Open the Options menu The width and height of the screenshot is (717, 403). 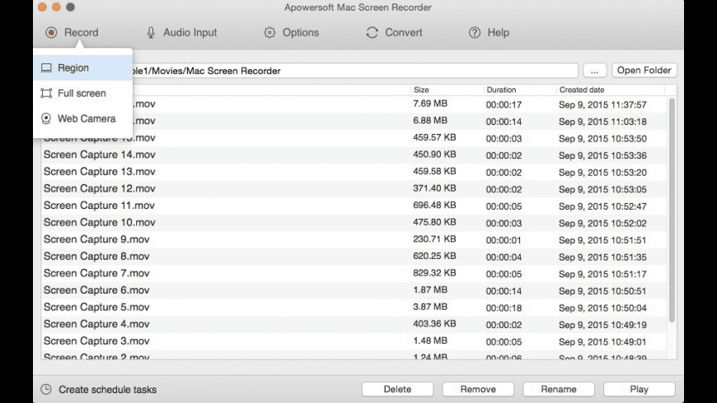pos(292,32)
